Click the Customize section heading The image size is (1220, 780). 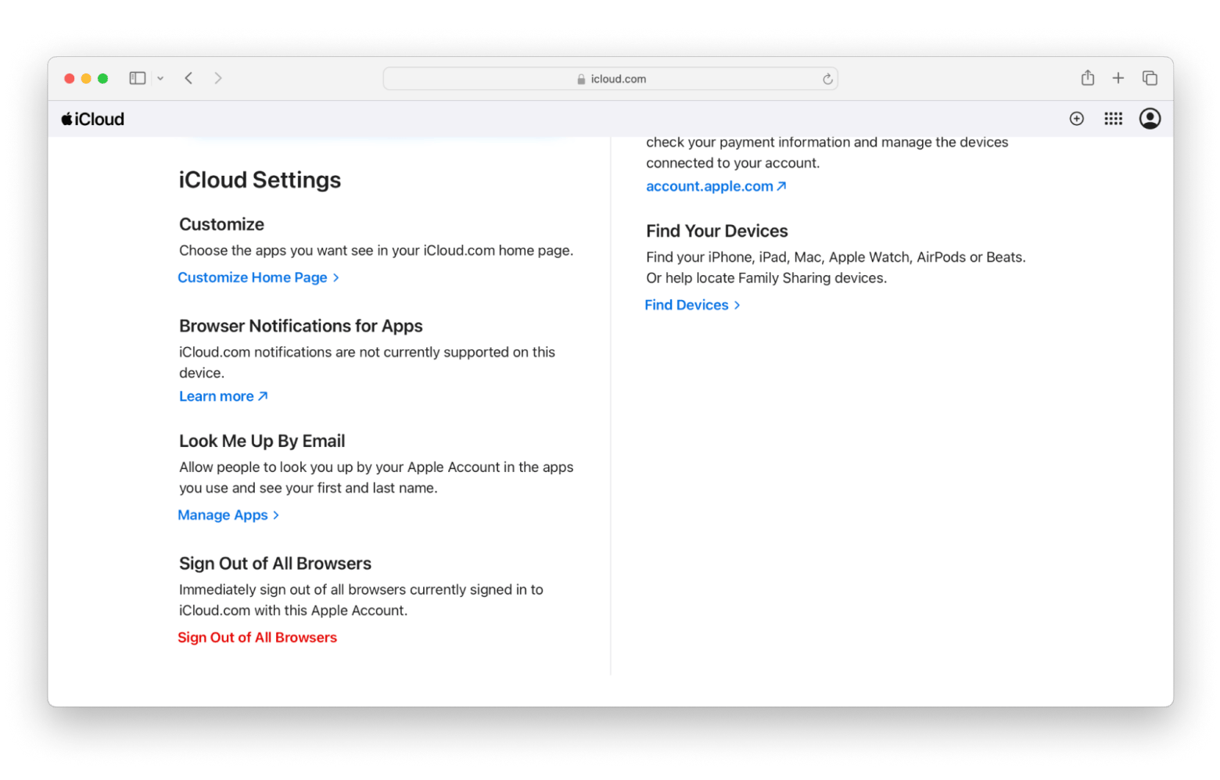(x=221, y=224)
